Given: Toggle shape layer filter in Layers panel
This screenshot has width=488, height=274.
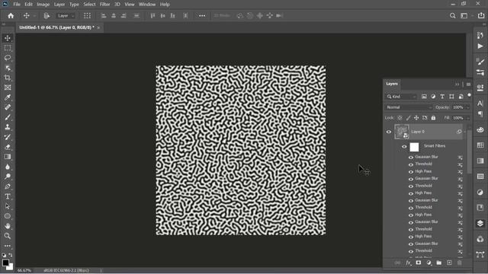Looking at the screenshot, I should click(451, 97).
